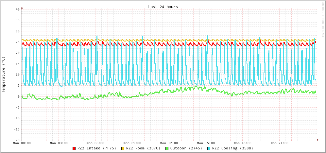Viewport: 326px width, 153px height.
Task: Click the cyan RZ2 Cooling legend swatch
Action: (x=209, y=148)
